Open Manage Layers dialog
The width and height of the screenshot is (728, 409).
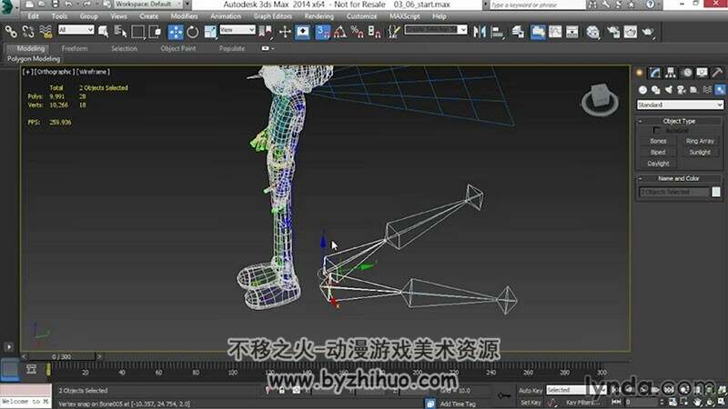[518, 32]
